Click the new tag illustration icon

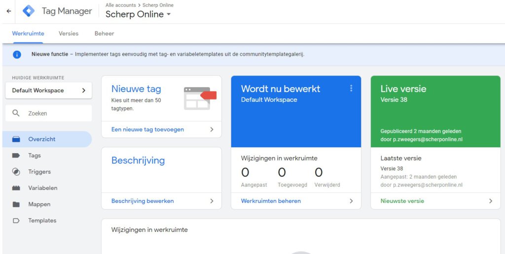tap(200, 98)
